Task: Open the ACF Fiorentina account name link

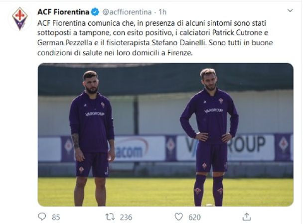Action: [x=63, y=11]
